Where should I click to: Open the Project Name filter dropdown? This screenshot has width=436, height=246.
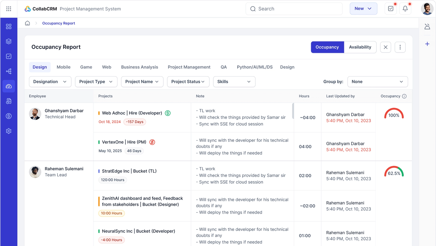tap(142, 82)
